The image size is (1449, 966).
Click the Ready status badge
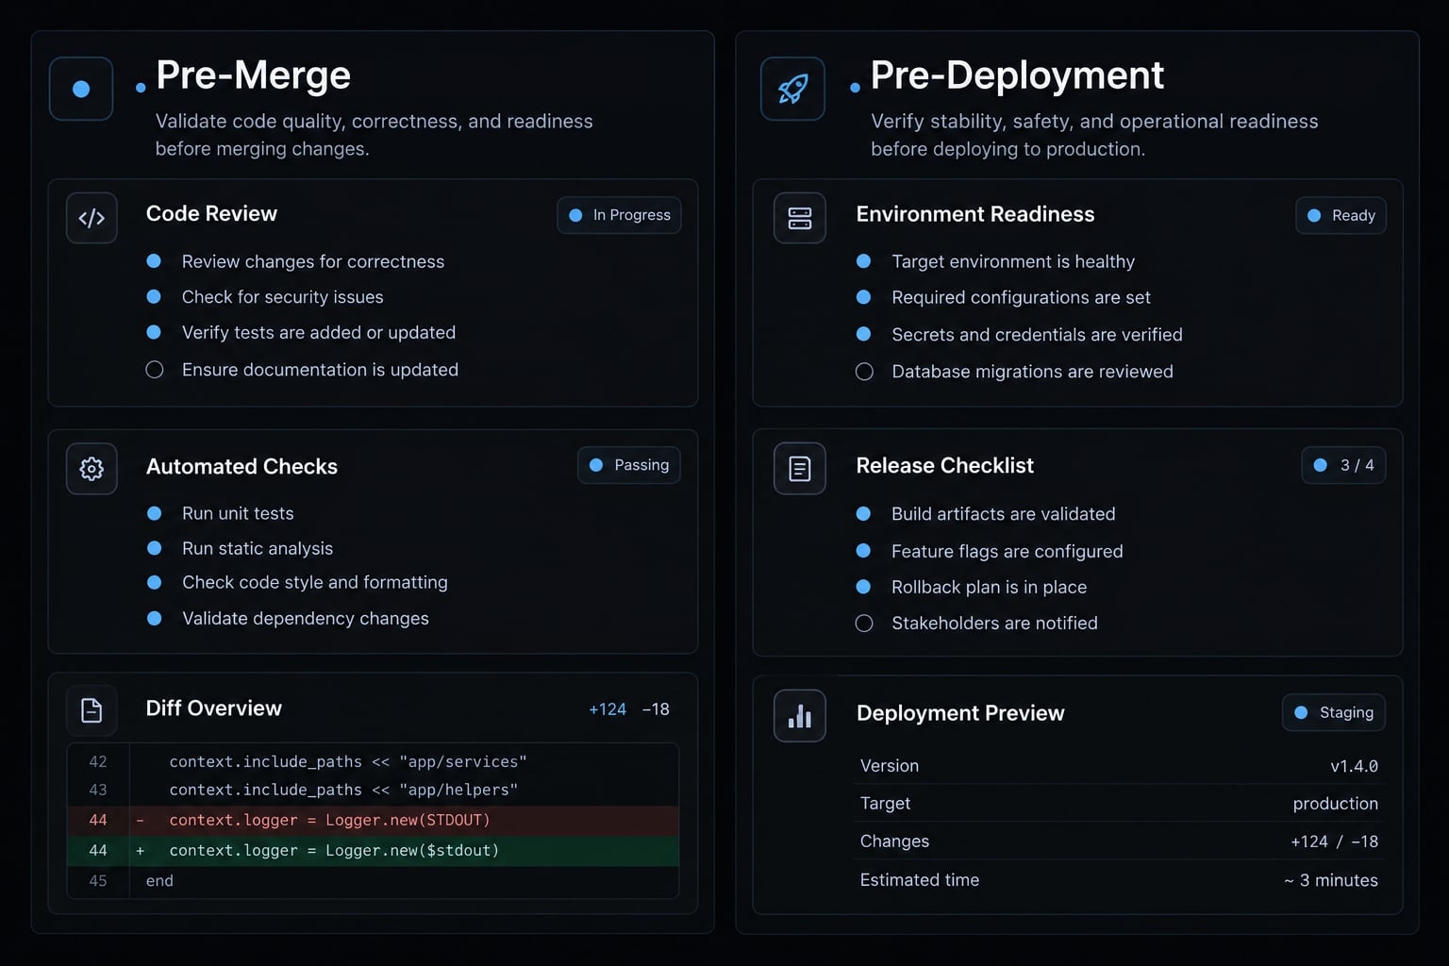pos(1341,216)
